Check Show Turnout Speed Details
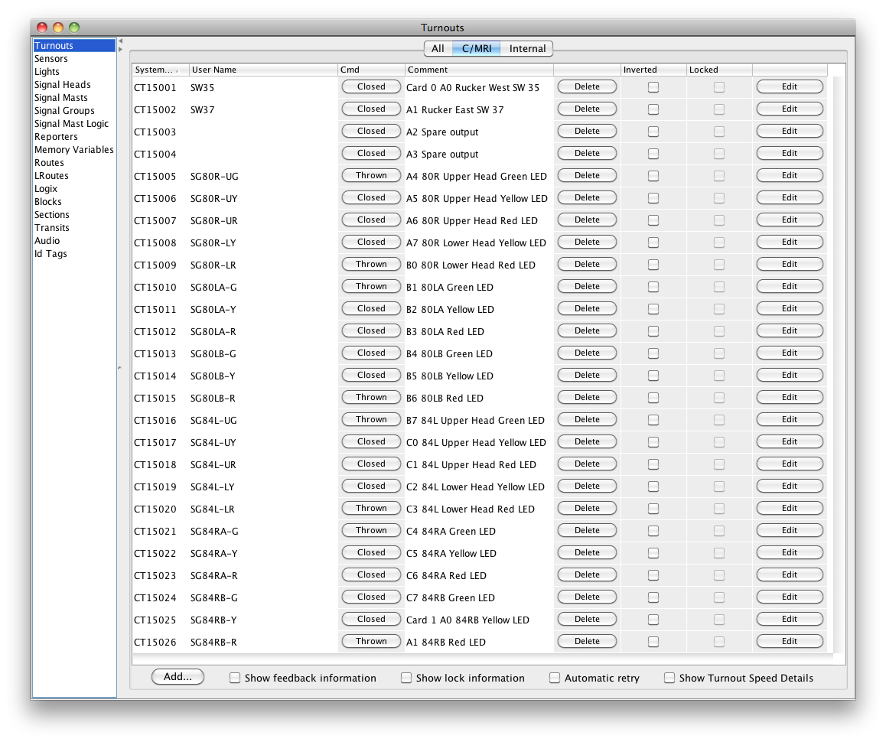 pos(669,678)
